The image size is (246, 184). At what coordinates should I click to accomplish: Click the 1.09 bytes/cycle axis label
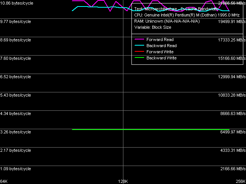(15, 169)
